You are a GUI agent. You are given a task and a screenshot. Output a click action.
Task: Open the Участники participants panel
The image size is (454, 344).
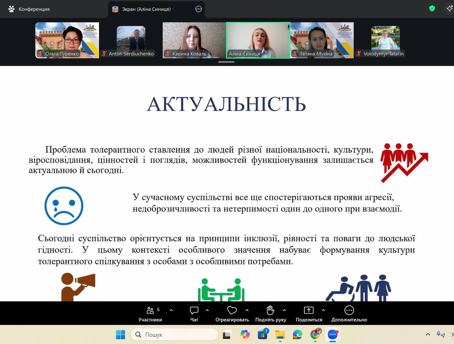pyautogui.click(x=150, y=314)
